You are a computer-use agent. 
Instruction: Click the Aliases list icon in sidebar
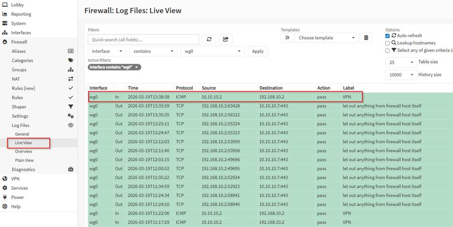[71, 51]
